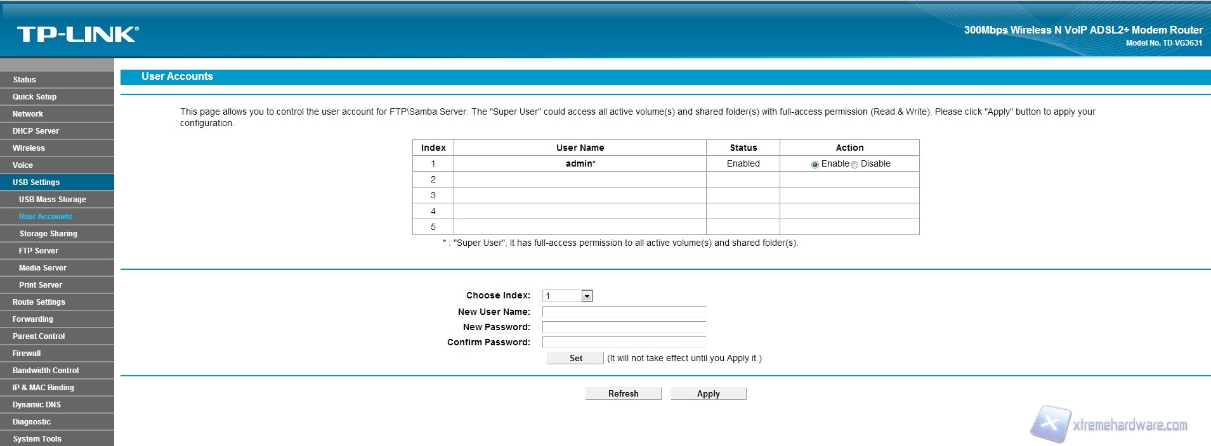Select the Disable radio button for admin
This screenshot has width=1211, height=446.
854,165
